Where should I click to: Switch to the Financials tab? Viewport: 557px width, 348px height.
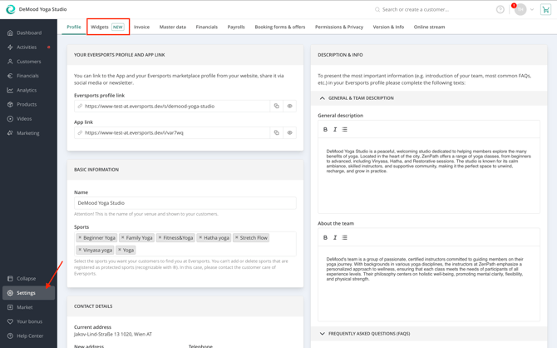[207, 27]
